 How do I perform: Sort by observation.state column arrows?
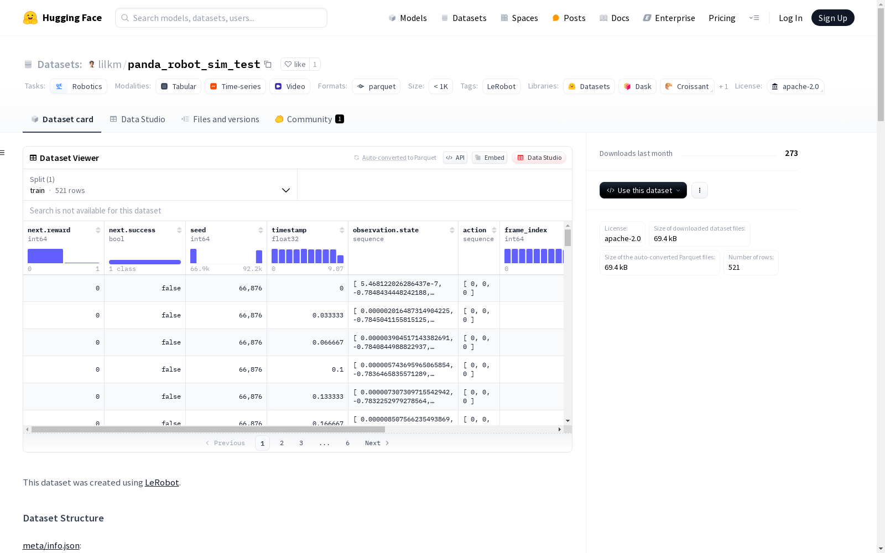pos(452,230)
